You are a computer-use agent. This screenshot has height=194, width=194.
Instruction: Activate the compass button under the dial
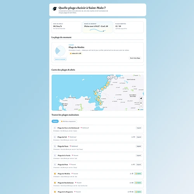pos(60,59)
